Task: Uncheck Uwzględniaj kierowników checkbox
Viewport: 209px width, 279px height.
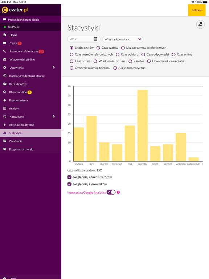Action: (x=69, y=184)
